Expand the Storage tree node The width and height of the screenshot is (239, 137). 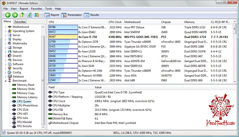tap(6, 48)
